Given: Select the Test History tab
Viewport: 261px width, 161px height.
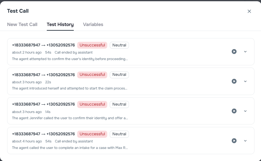Looking at the screenshot, I should pos(60,24).
